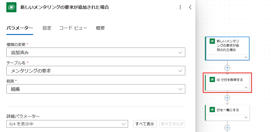Add a step below the trigger card

point(227,68)
